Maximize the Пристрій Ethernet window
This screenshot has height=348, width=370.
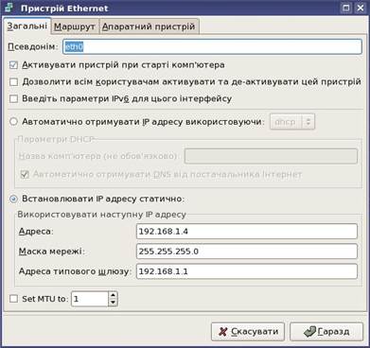click(346, 8)
